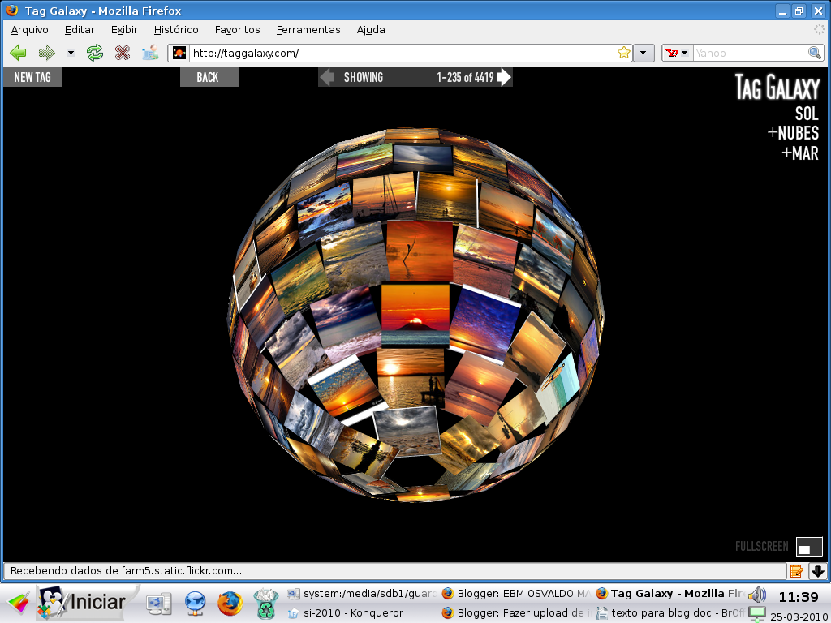Select the SOL tag

(x=807, y=114)
